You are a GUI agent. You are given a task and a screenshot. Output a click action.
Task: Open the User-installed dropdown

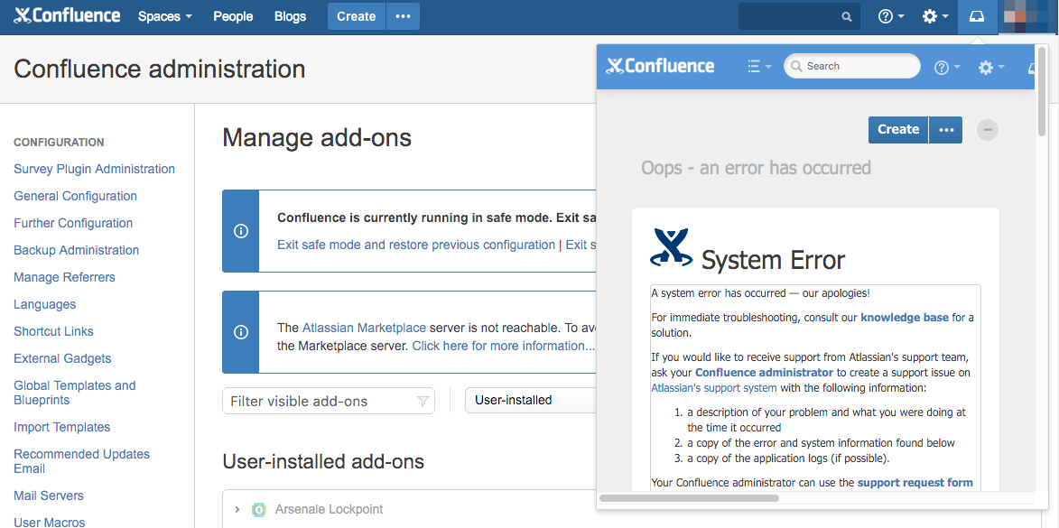(532, 400)
